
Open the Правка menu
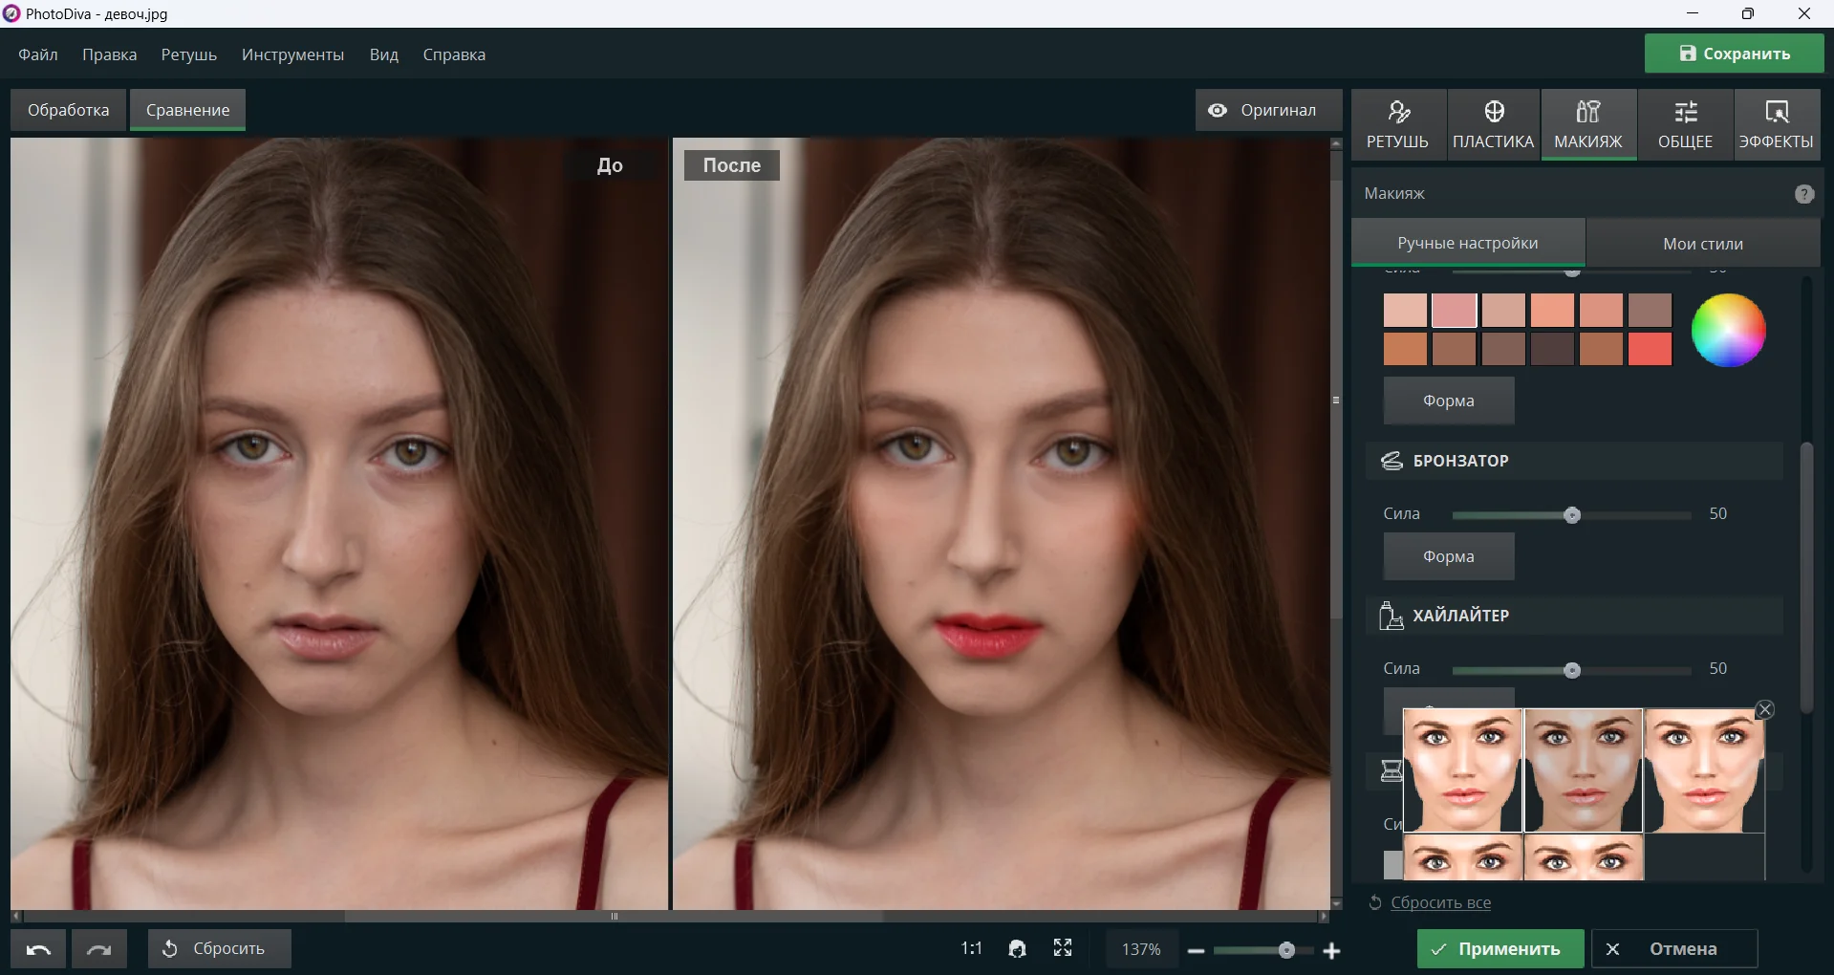point(109,54)
